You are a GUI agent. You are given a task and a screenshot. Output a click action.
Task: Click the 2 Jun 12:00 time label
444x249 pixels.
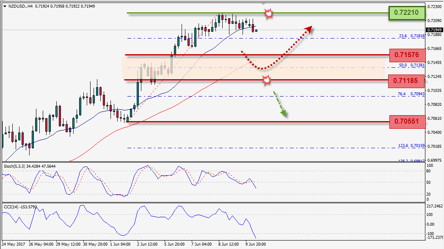pyautogui.click(x=147, y=244)
